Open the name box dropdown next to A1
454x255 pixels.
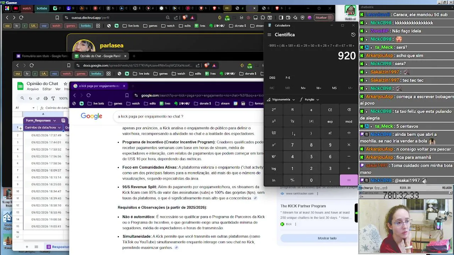coord(34,108)
